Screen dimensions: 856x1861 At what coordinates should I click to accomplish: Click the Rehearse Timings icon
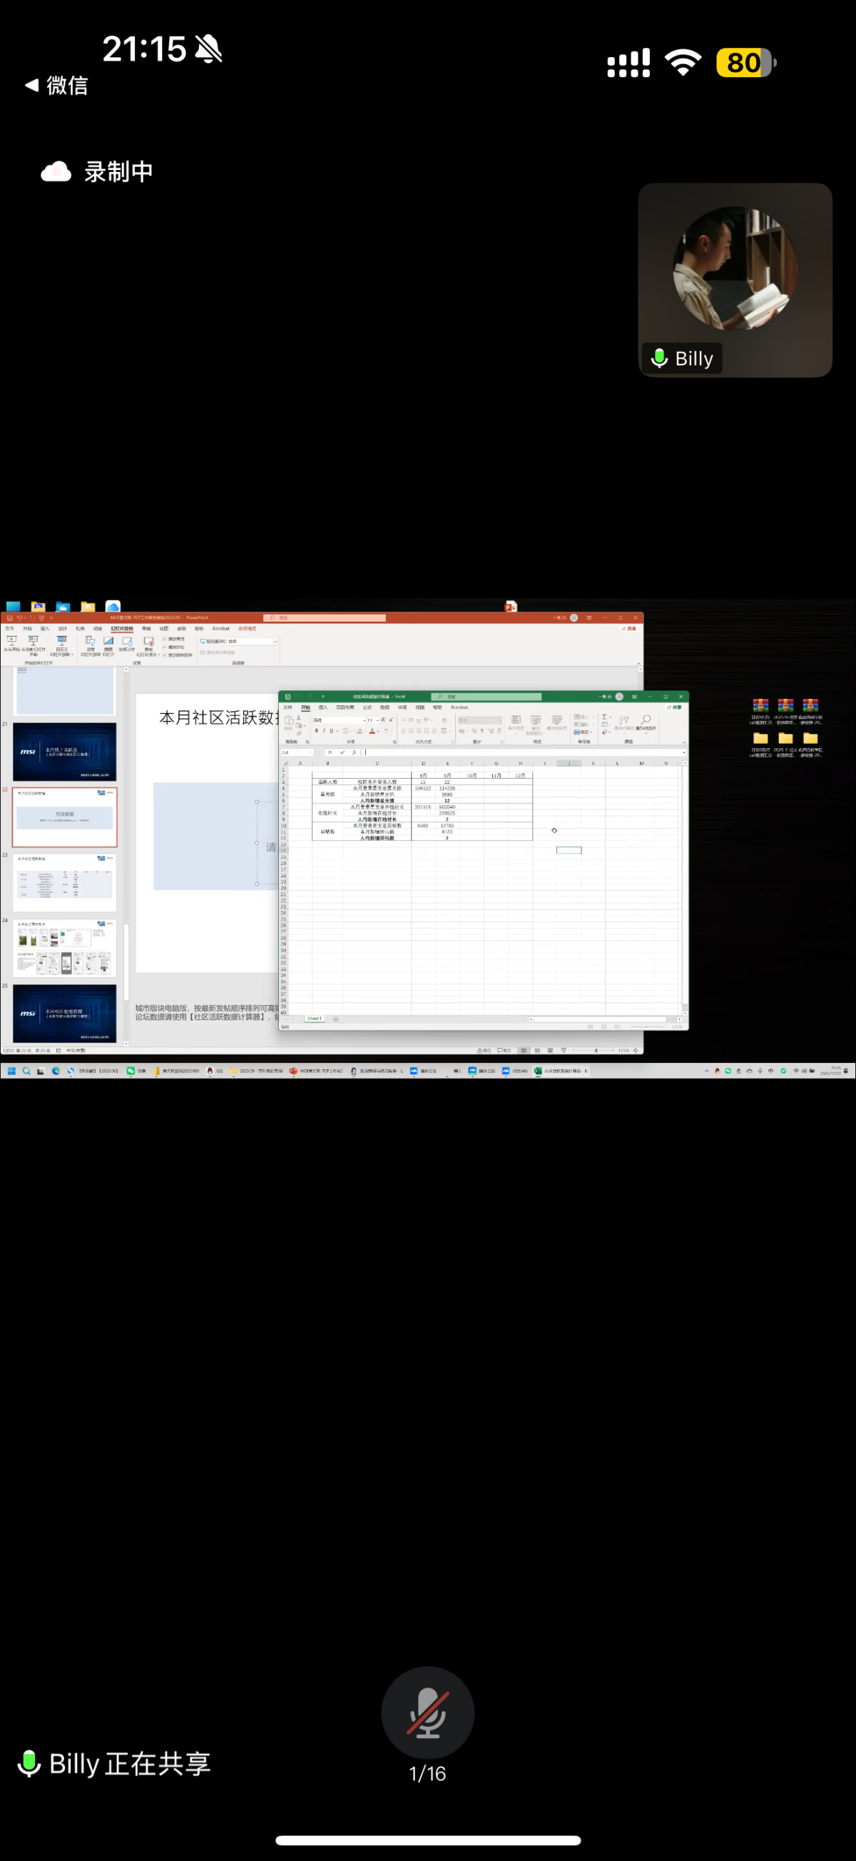pos(127,642)
